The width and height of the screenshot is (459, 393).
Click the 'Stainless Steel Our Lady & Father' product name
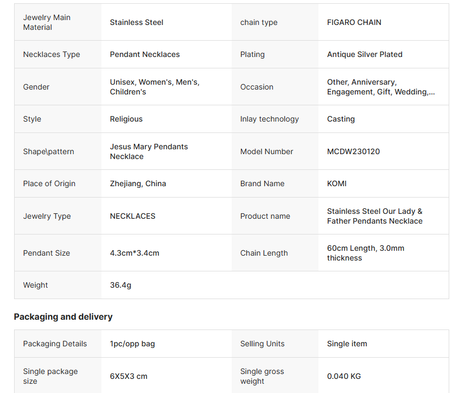(374, 216)
